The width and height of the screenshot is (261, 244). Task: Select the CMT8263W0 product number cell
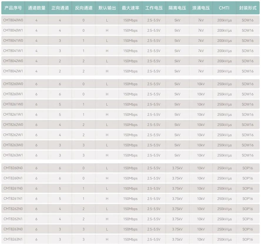13,145
